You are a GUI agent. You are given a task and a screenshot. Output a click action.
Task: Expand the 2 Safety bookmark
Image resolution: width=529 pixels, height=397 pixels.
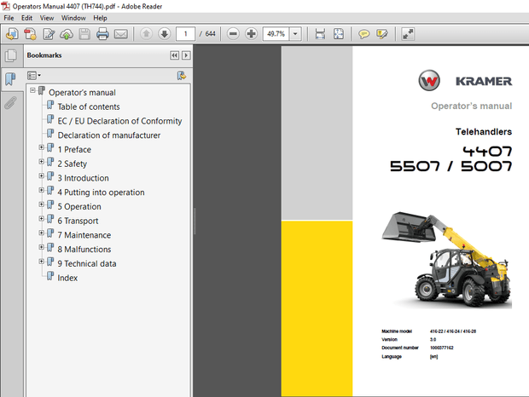[41, 162]
